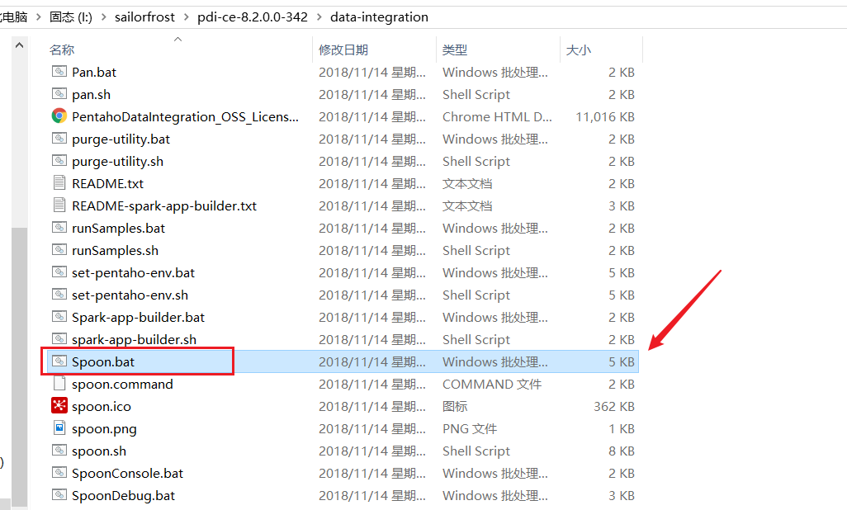Go to pdi-ce-8.2.0.0-342 in address bar
The width and height of the screenshot is (847, 510).
click(x=253, y=17)
